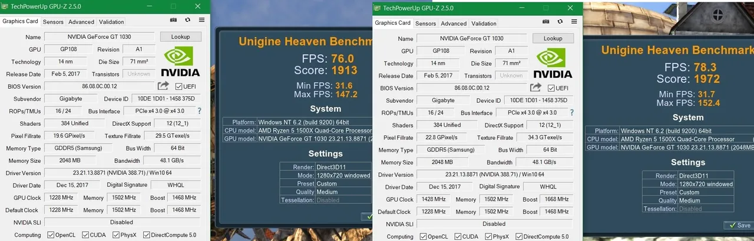This screenshot has height=241, width=754.
Task: Click the GPU-Z title bar icon of right window
Action: tap(377, 8)
